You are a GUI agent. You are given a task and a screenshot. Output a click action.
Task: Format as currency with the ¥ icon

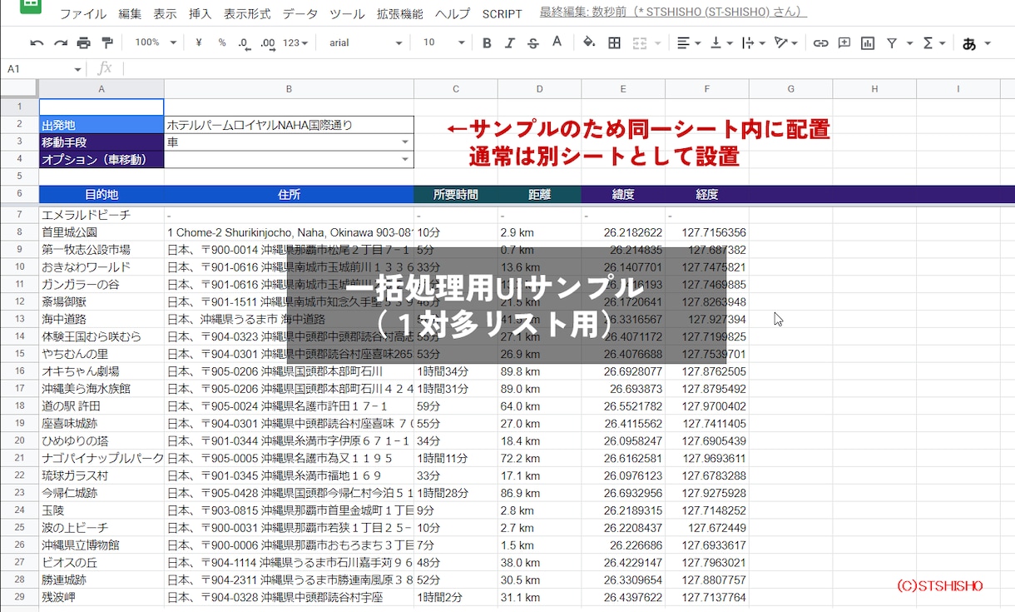pos(199,42)
